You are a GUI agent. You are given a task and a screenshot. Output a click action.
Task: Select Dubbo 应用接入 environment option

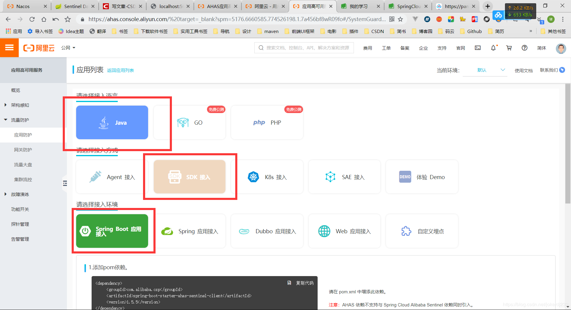point(267,231)
